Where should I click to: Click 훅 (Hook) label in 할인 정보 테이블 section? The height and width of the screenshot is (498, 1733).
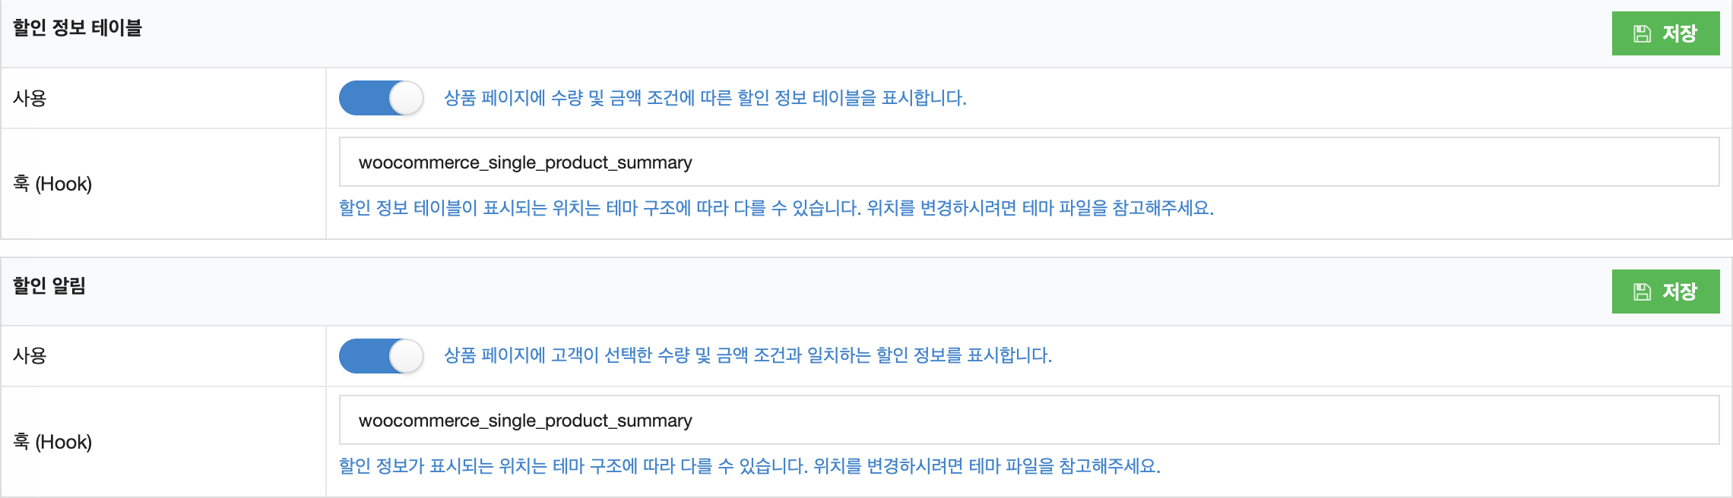click(x=52, y=184)
